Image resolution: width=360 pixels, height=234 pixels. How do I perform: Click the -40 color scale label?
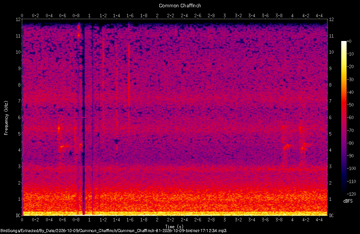350,92
